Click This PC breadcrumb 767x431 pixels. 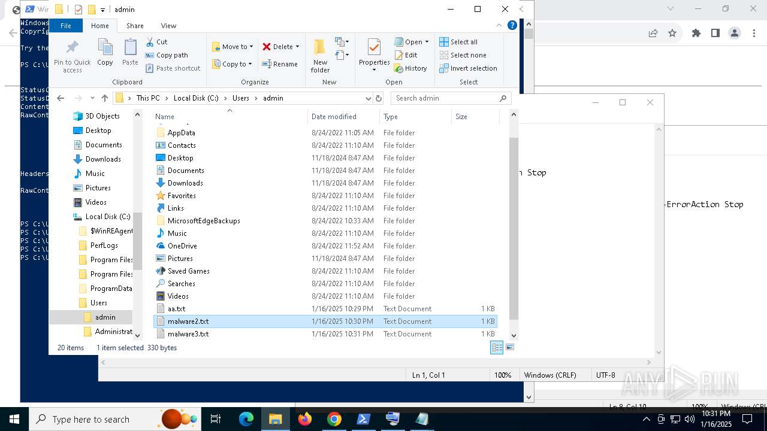148,98
